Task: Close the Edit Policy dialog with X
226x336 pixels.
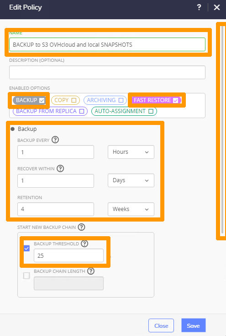Action: (217, 7)
